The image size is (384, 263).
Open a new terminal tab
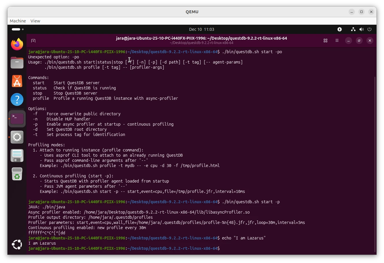pos(33,41)
